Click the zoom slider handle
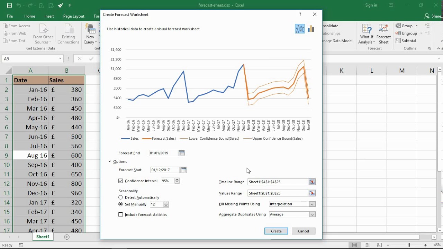The height and width of the screenshot is (249, 443). click(x=409, y=245)
